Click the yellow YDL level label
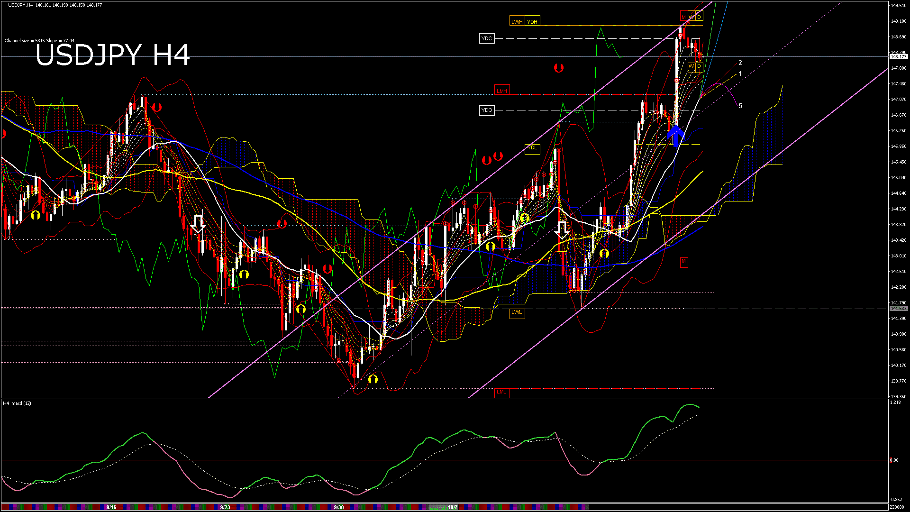The width and height of the screenshot is (910, 512). [532, 148]
